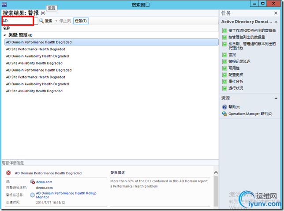Maximize the 搜索窗口 window
The height and width of the screenshot is (211, 284).
(263, 4)
